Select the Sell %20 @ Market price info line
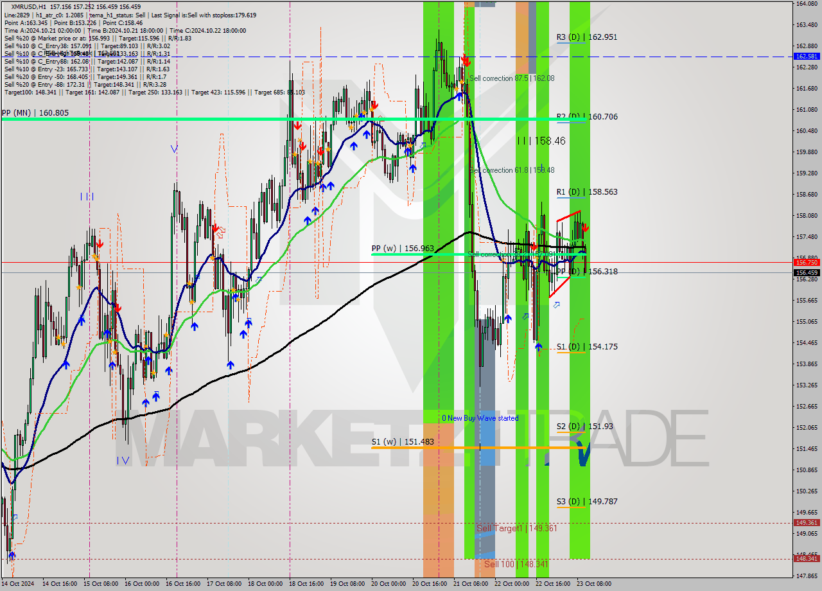 point(97,38)
